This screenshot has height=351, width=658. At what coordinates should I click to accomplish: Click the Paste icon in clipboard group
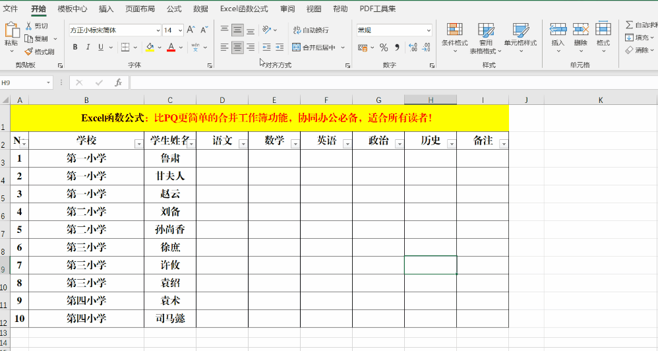tap(11, 31)
